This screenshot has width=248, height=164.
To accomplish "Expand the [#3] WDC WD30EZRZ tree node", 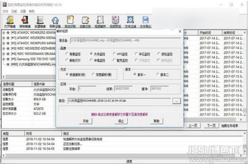I will point(4,48).
